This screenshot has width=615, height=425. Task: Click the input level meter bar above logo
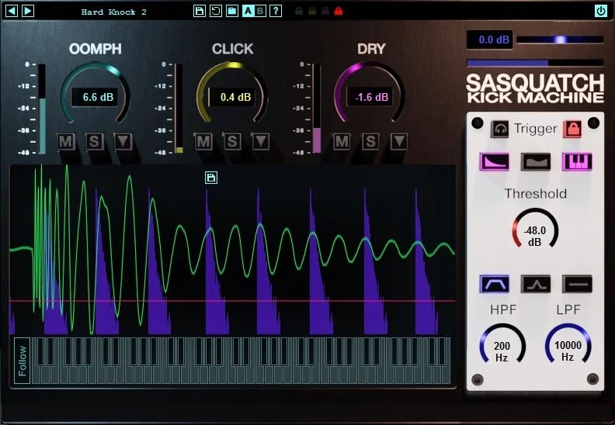coord(535,63)
